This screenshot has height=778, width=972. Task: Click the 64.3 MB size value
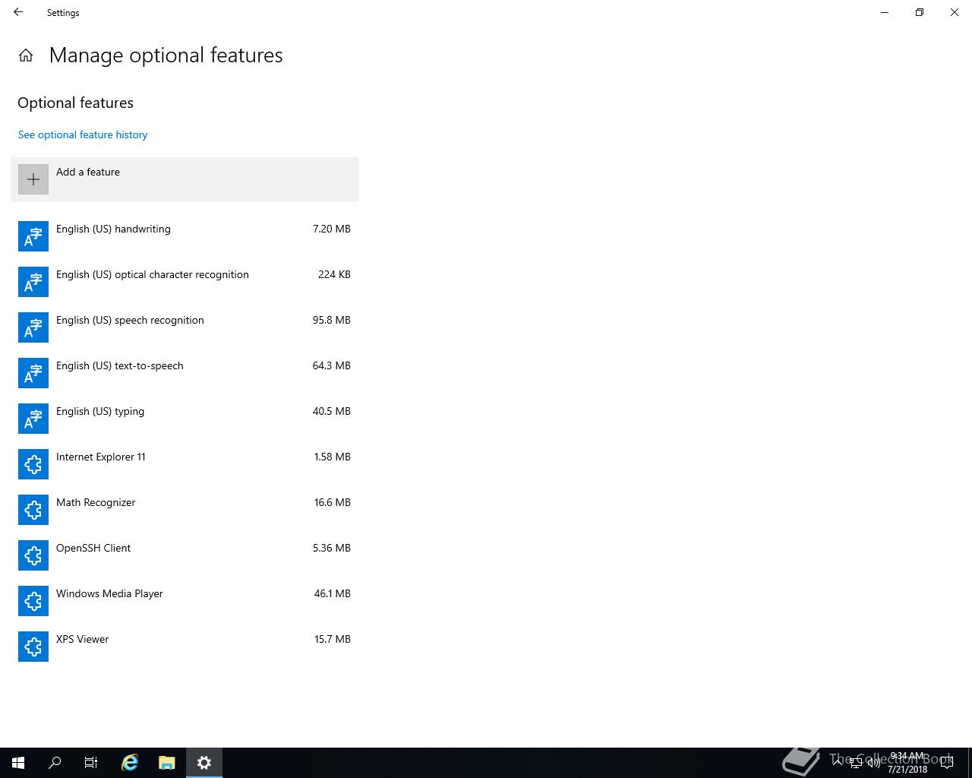332,365
